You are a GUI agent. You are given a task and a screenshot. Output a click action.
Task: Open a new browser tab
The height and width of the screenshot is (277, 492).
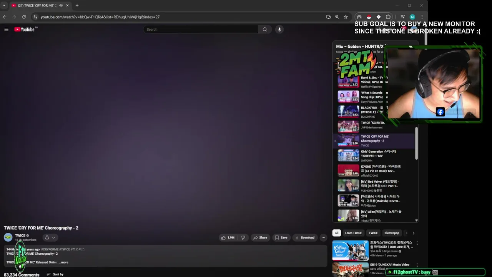click(77, 5)
